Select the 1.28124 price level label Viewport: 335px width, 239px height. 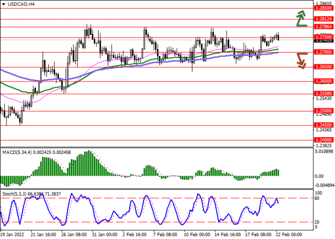324,19
